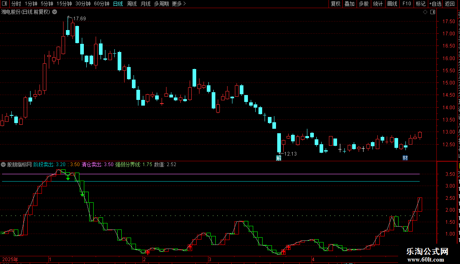Click the 1.00 indicator axis label
Screen dimensions: 460x264
point(450,234)
